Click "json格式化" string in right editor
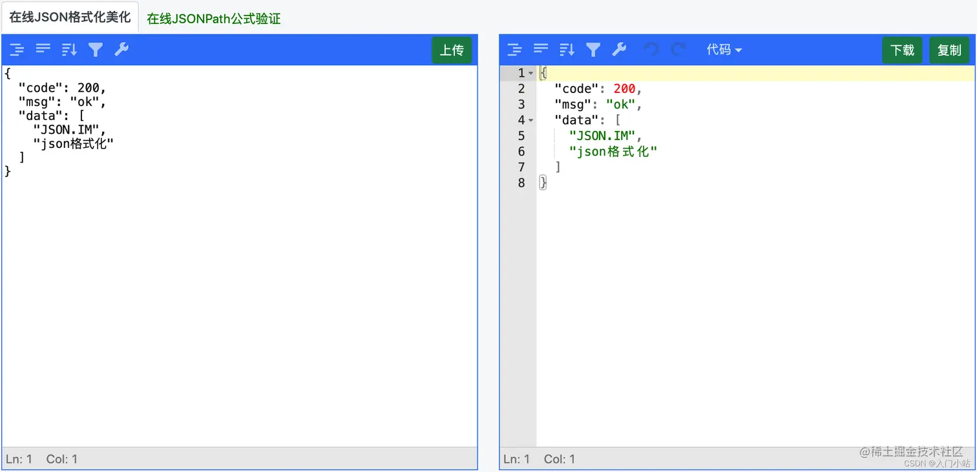 tap(613, 152)
